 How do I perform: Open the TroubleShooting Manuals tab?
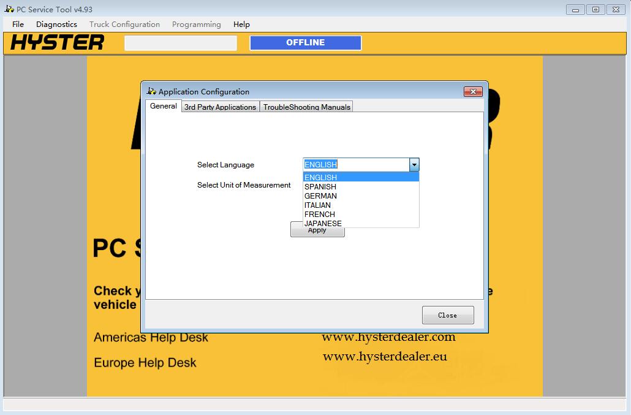(x=306, y=106)
